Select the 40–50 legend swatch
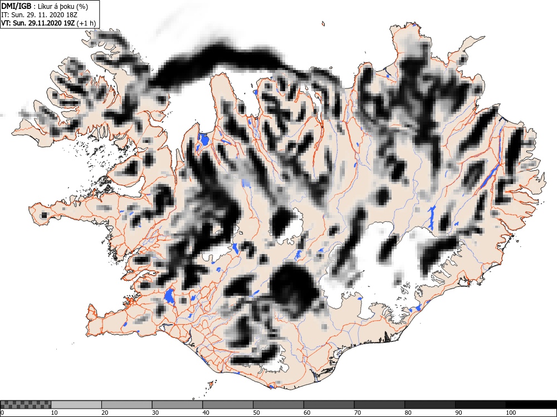The image size is (557, 417). (x=228, y=405)
